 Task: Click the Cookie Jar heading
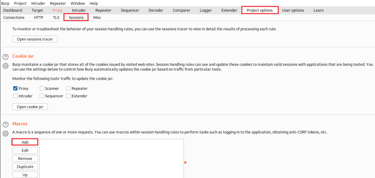(x=23, y=56)
